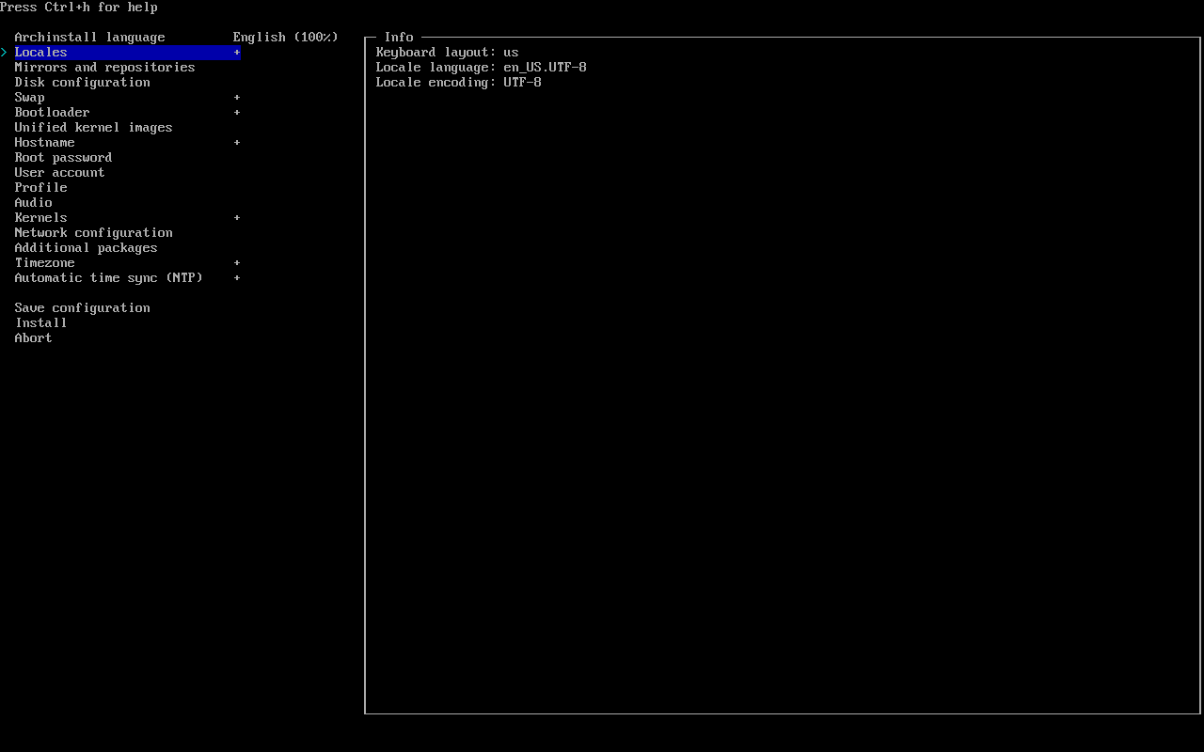Abort the installer

click(x=33, y=338)
